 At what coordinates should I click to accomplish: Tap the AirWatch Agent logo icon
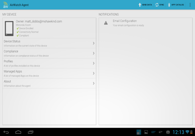5,5
